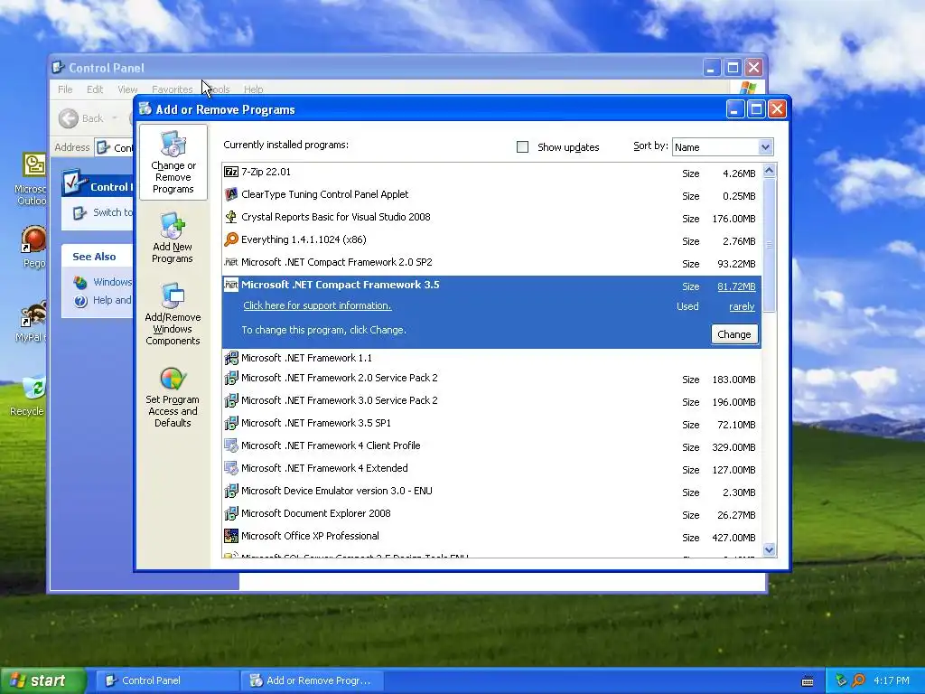Open the Add/Remove Windows Components icon
This screenshot has width=925, height=694.
[x=173, y=295]
